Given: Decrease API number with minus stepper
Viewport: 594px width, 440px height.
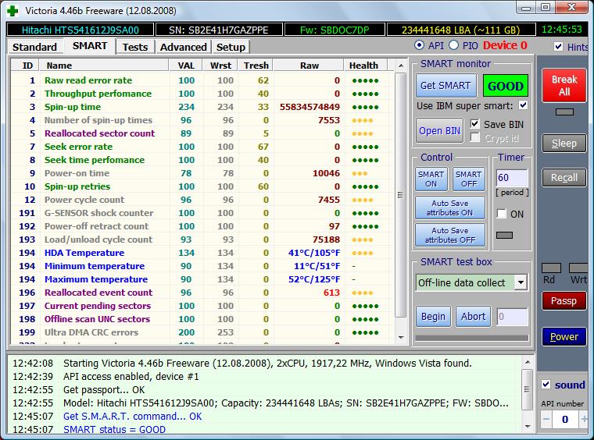Looking at the screenshot, I should pyautogui.click(x=546, y=419).
